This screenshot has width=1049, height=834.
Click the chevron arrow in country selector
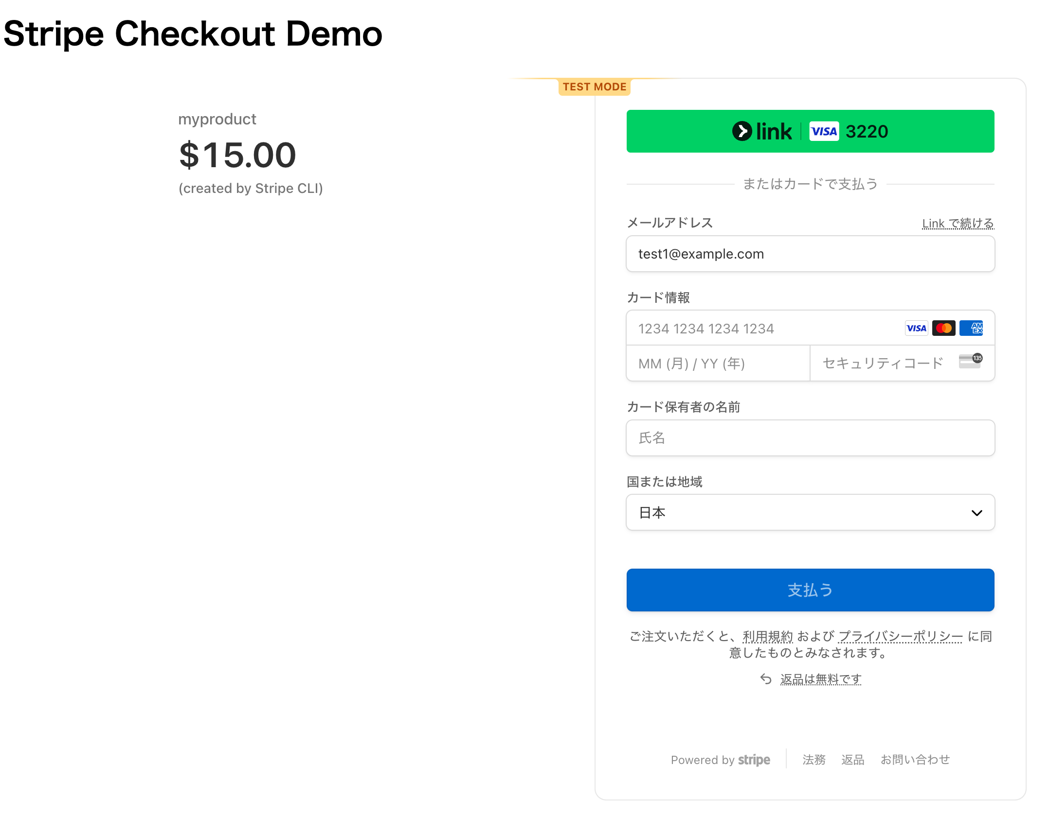977,513
